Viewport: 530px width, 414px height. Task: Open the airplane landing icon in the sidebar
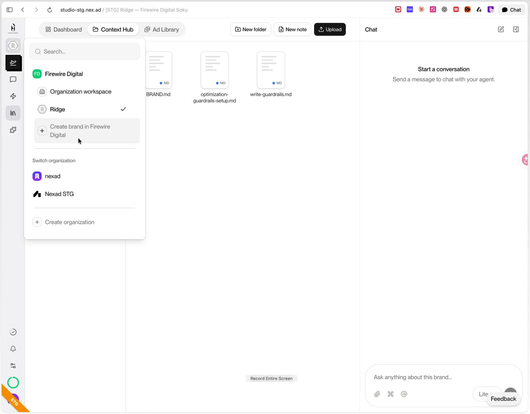click(x=13, y=63)
